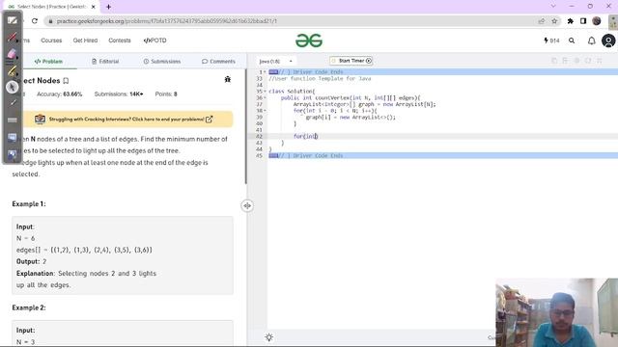Open the tab search chevron in title bar
The height and width of the screenshot is (347, 618).
click(x=553, y=7)
